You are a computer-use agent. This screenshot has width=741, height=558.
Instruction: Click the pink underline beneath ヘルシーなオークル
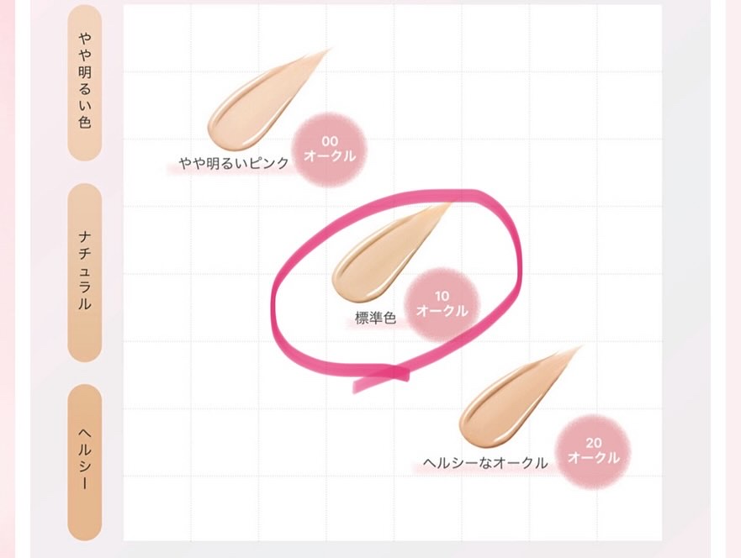(482, 469)
